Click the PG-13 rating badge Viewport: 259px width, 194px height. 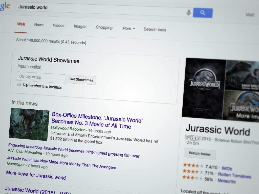(x=192, y=138)
